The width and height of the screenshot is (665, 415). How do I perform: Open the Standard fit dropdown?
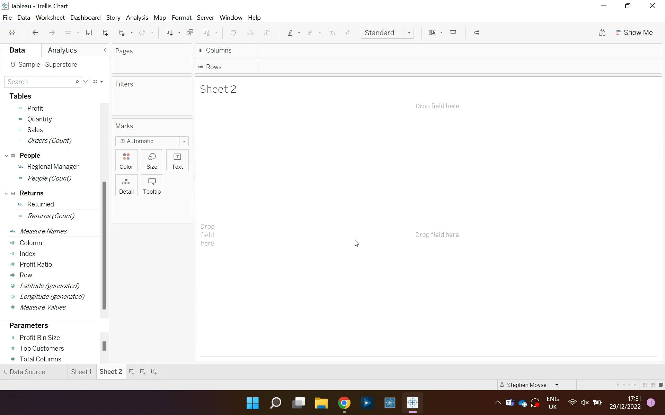409,33
